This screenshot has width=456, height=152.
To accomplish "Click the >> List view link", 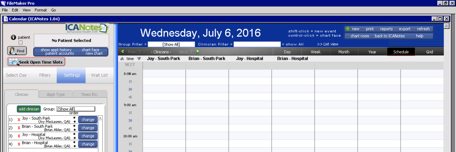I will pos(327,44).
